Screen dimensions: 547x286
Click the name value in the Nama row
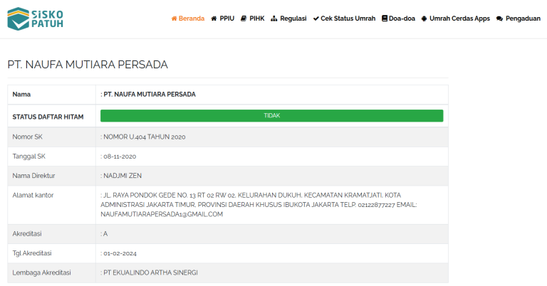pos(148,95)
